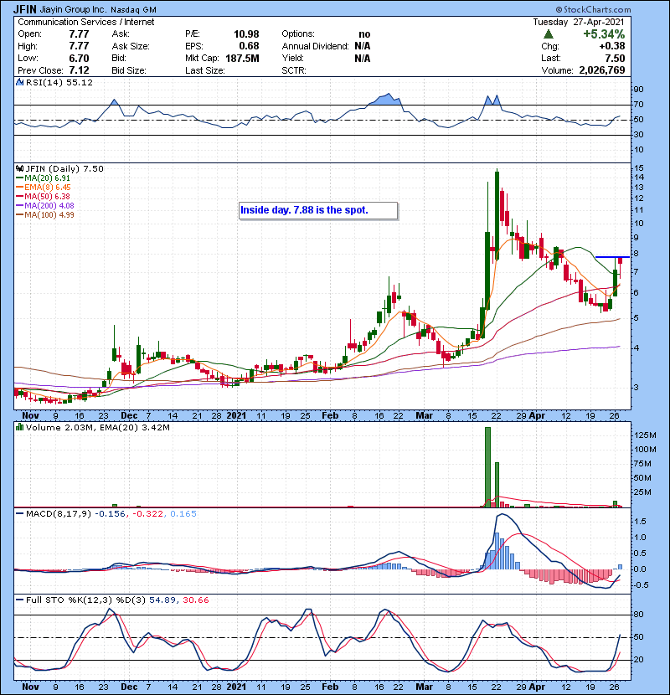The image size is (670, 695).
Task: Click the RSI(14) 55.12 indicator label
Action: pyautogui.click(x=59, y=82)
